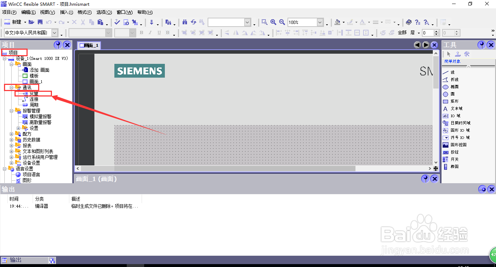Toggle auto-hide pin on 输出 panel
The height and width of the screenshot is (267, 496).
[x=482, y=189]
